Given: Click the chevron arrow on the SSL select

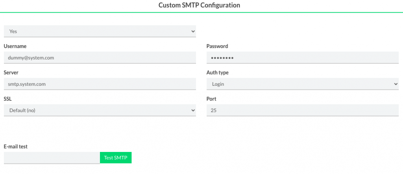Looking at the screenshot, I should pyautogui.click(x=193, y=111).
